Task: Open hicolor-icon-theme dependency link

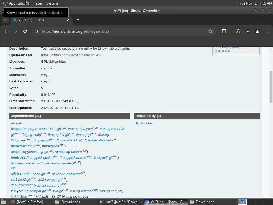Action: tap(25, 163)
